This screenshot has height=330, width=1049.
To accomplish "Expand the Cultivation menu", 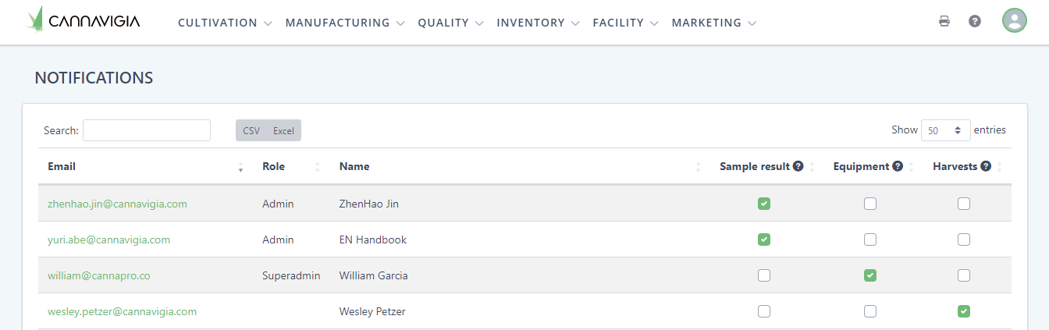I will [x=225, y=23].
